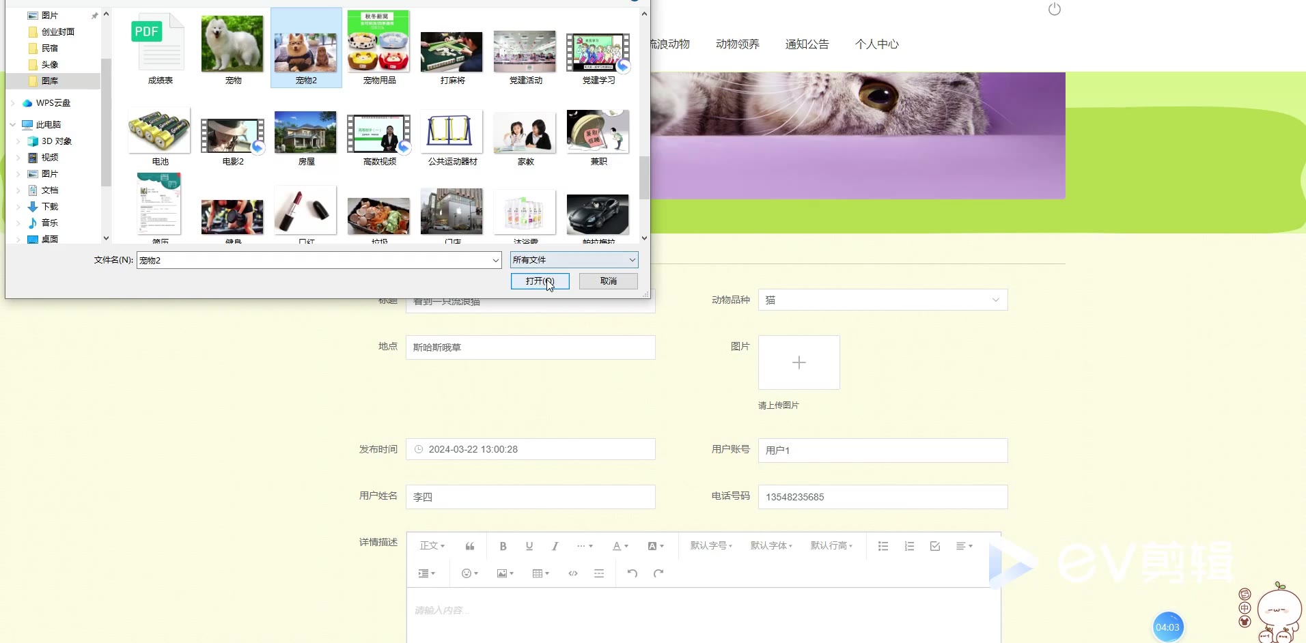Insert a block quote in the editor

[470, 546]
